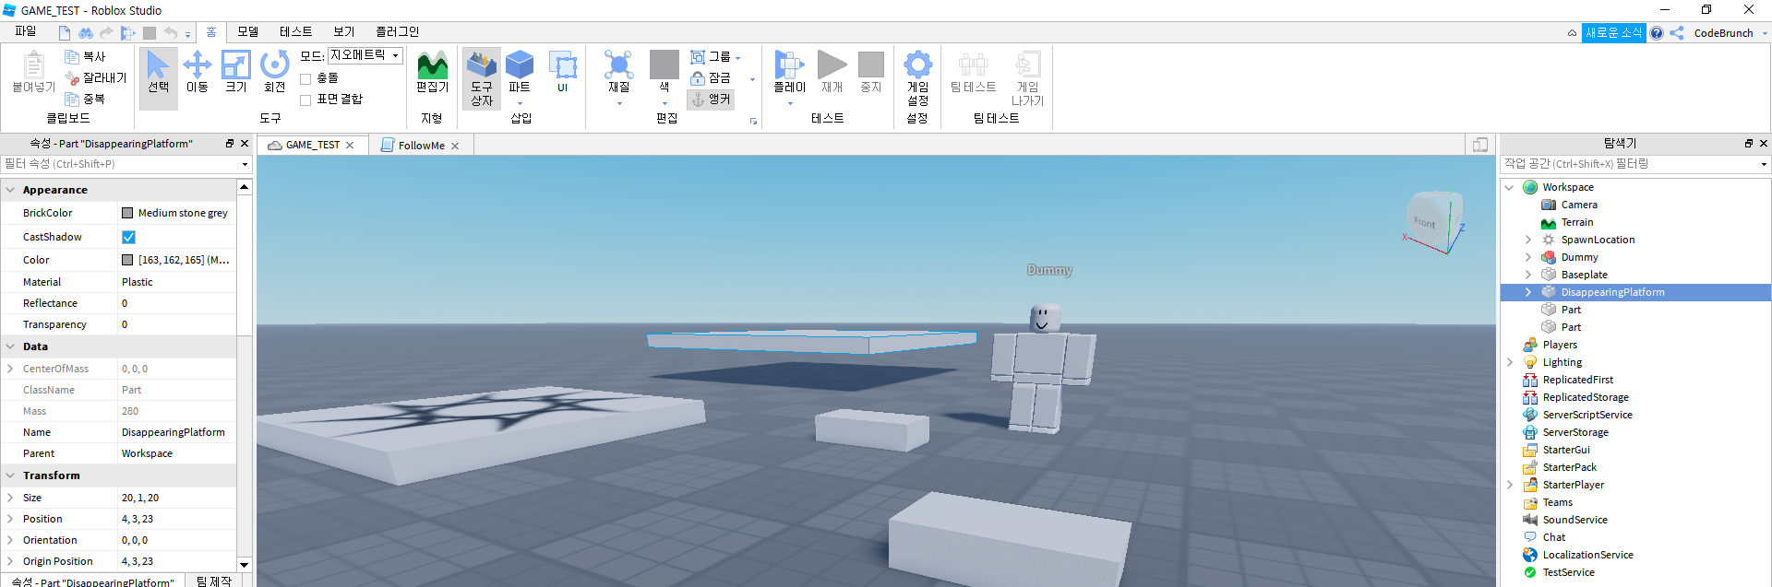Image resolution: width=1772 pixels, height=587 pixels.
Task: Click the 붙여넣기 paste icon
Action: pos(34,74)
